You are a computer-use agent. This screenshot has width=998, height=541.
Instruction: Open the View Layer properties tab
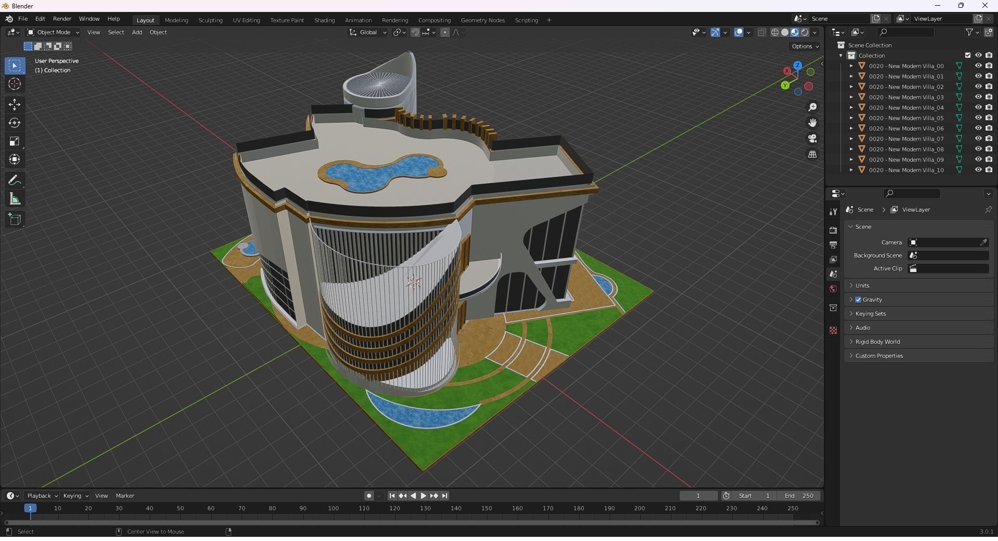[x=833, y=260]
